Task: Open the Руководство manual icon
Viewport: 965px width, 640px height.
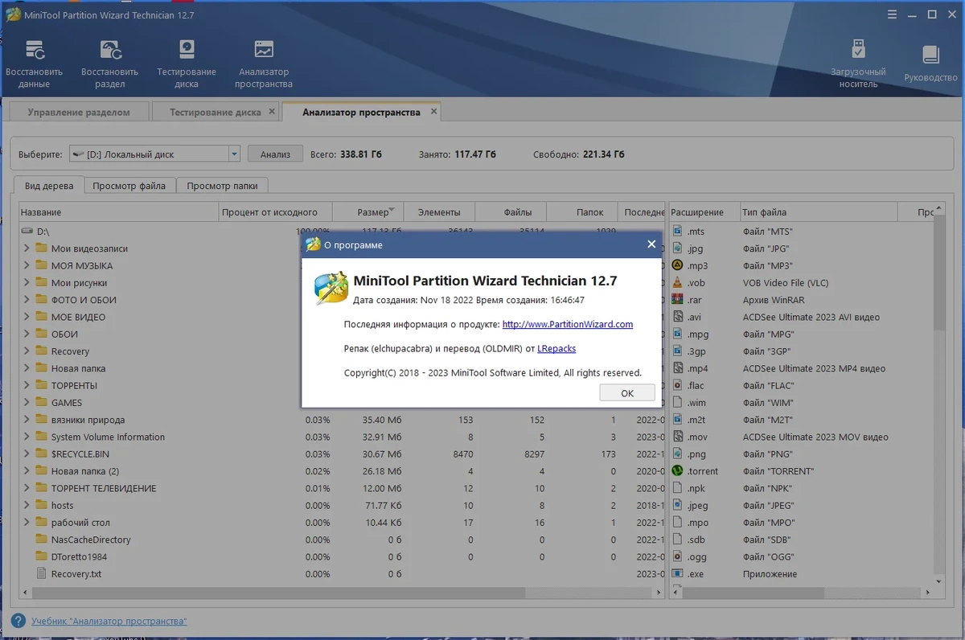Action: 930,64
